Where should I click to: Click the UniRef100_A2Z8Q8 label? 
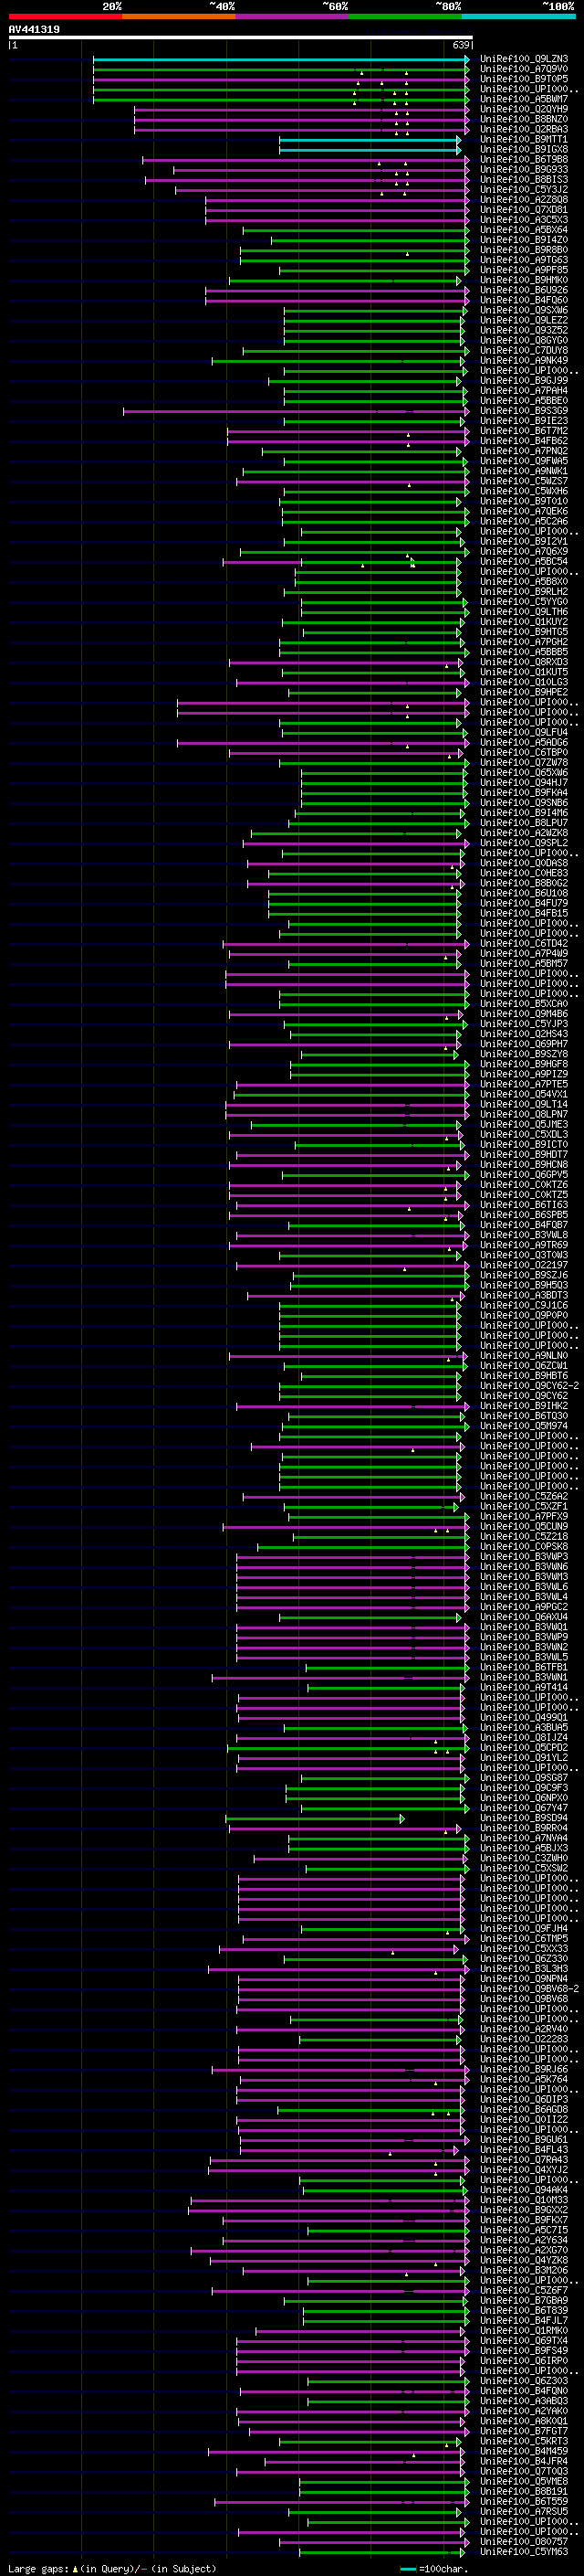coord(524,200)
